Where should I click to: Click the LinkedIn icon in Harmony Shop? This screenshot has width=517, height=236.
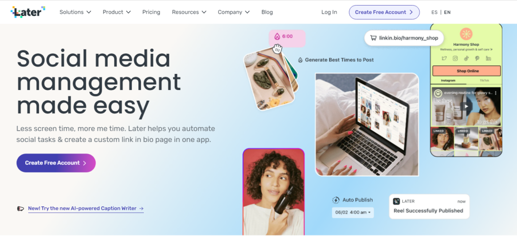pos(488,58)
